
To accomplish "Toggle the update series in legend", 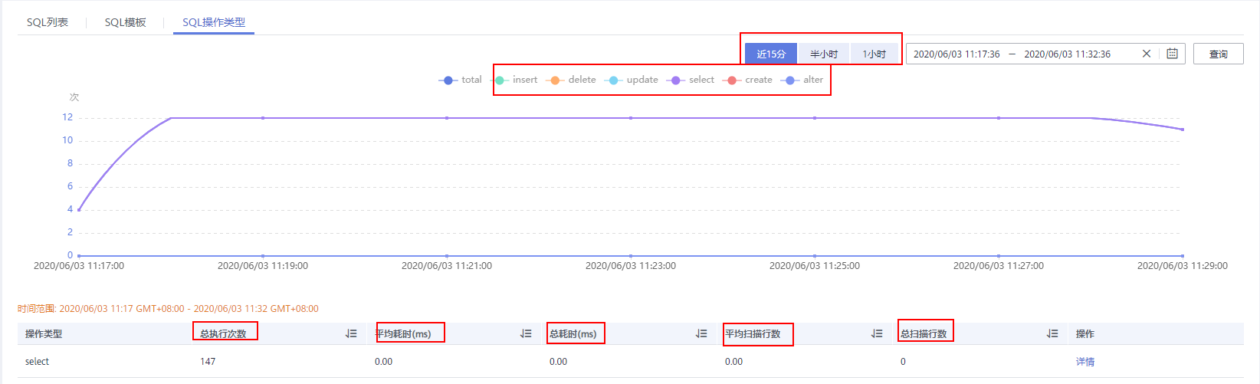I will [632, 80].
